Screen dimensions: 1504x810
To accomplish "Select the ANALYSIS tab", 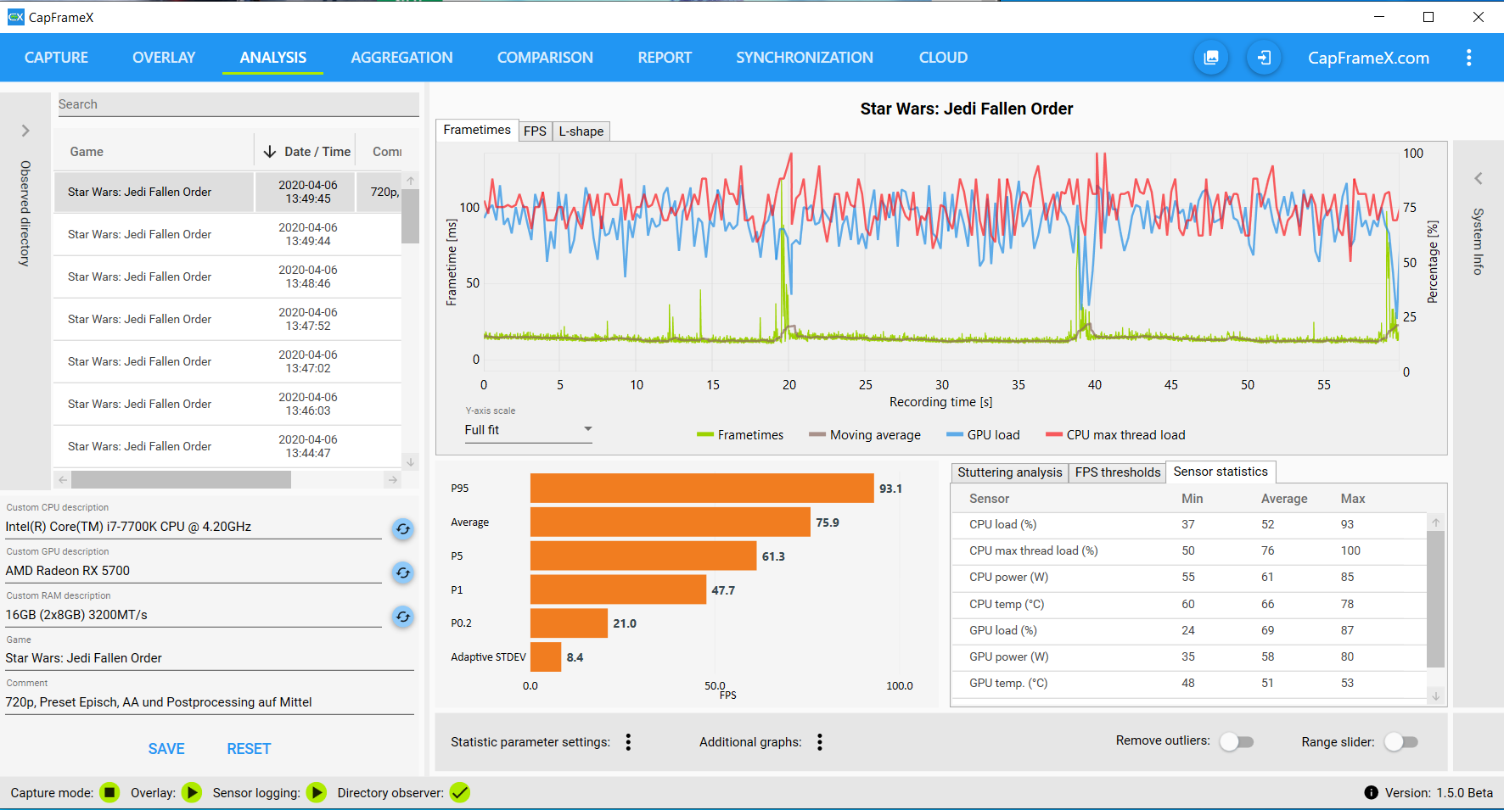I will click(273, 58).
